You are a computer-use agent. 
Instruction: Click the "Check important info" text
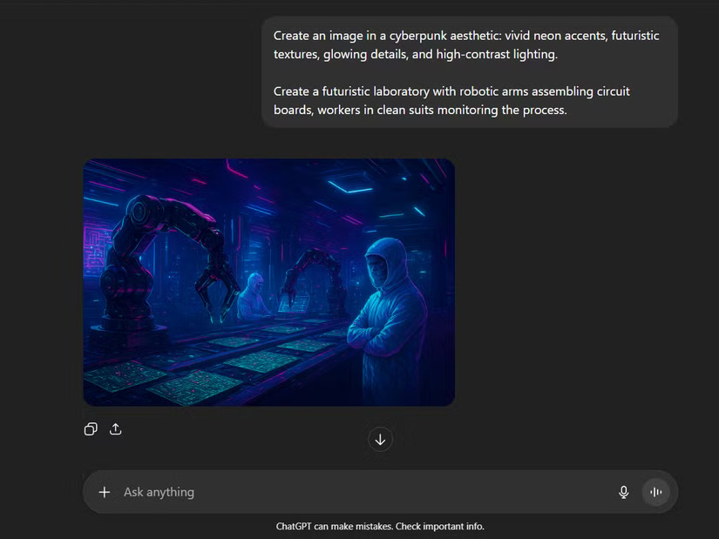pyautogui.click(x=439, y=526)
